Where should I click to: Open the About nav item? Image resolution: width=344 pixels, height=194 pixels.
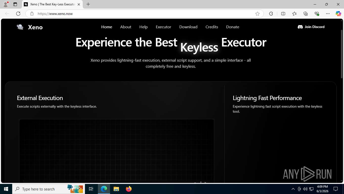coord(126,27)
